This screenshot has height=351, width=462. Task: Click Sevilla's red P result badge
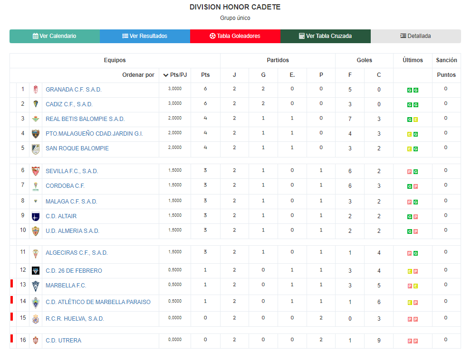click(x=410, y=172)
